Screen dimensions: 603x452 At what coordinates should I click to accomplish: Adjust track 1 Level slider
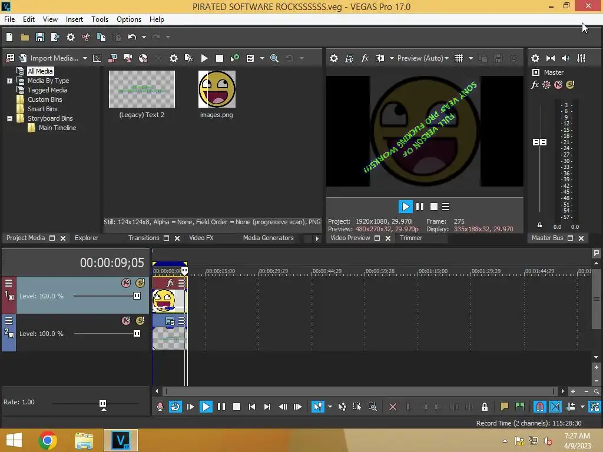[137, 296]
